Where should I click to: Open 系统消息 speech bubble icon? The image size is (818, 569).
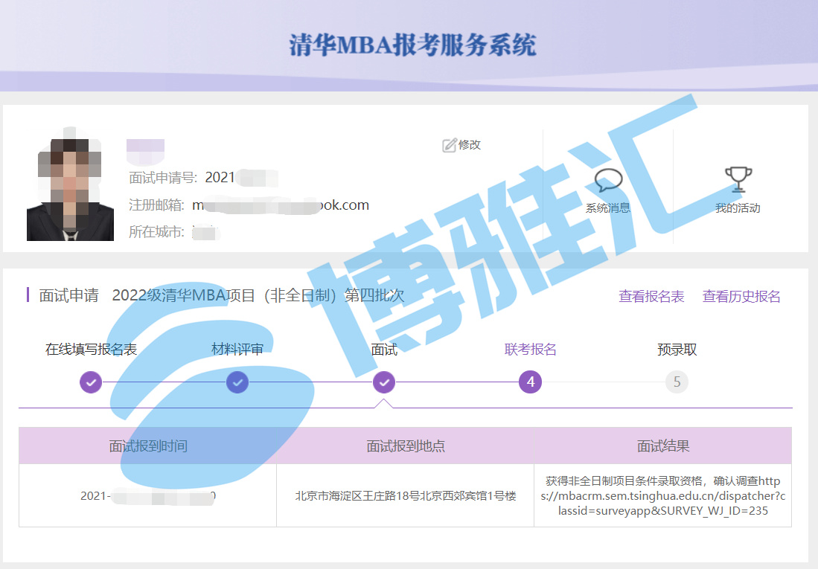pyautogui.click(x=608, y=181)
